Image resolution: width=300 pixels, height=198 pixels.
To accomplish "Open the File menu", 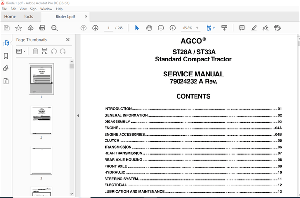I will (x=4, y=9).
